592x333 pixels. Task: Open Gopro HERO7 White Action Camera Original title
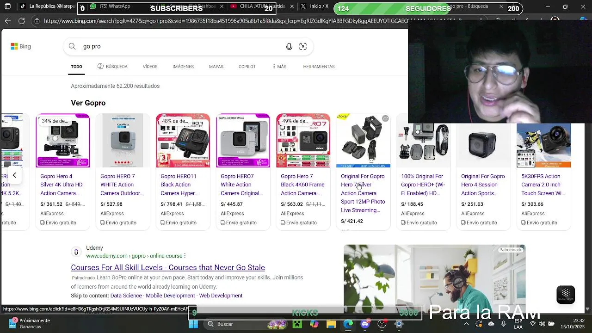[x=242, y=185]
